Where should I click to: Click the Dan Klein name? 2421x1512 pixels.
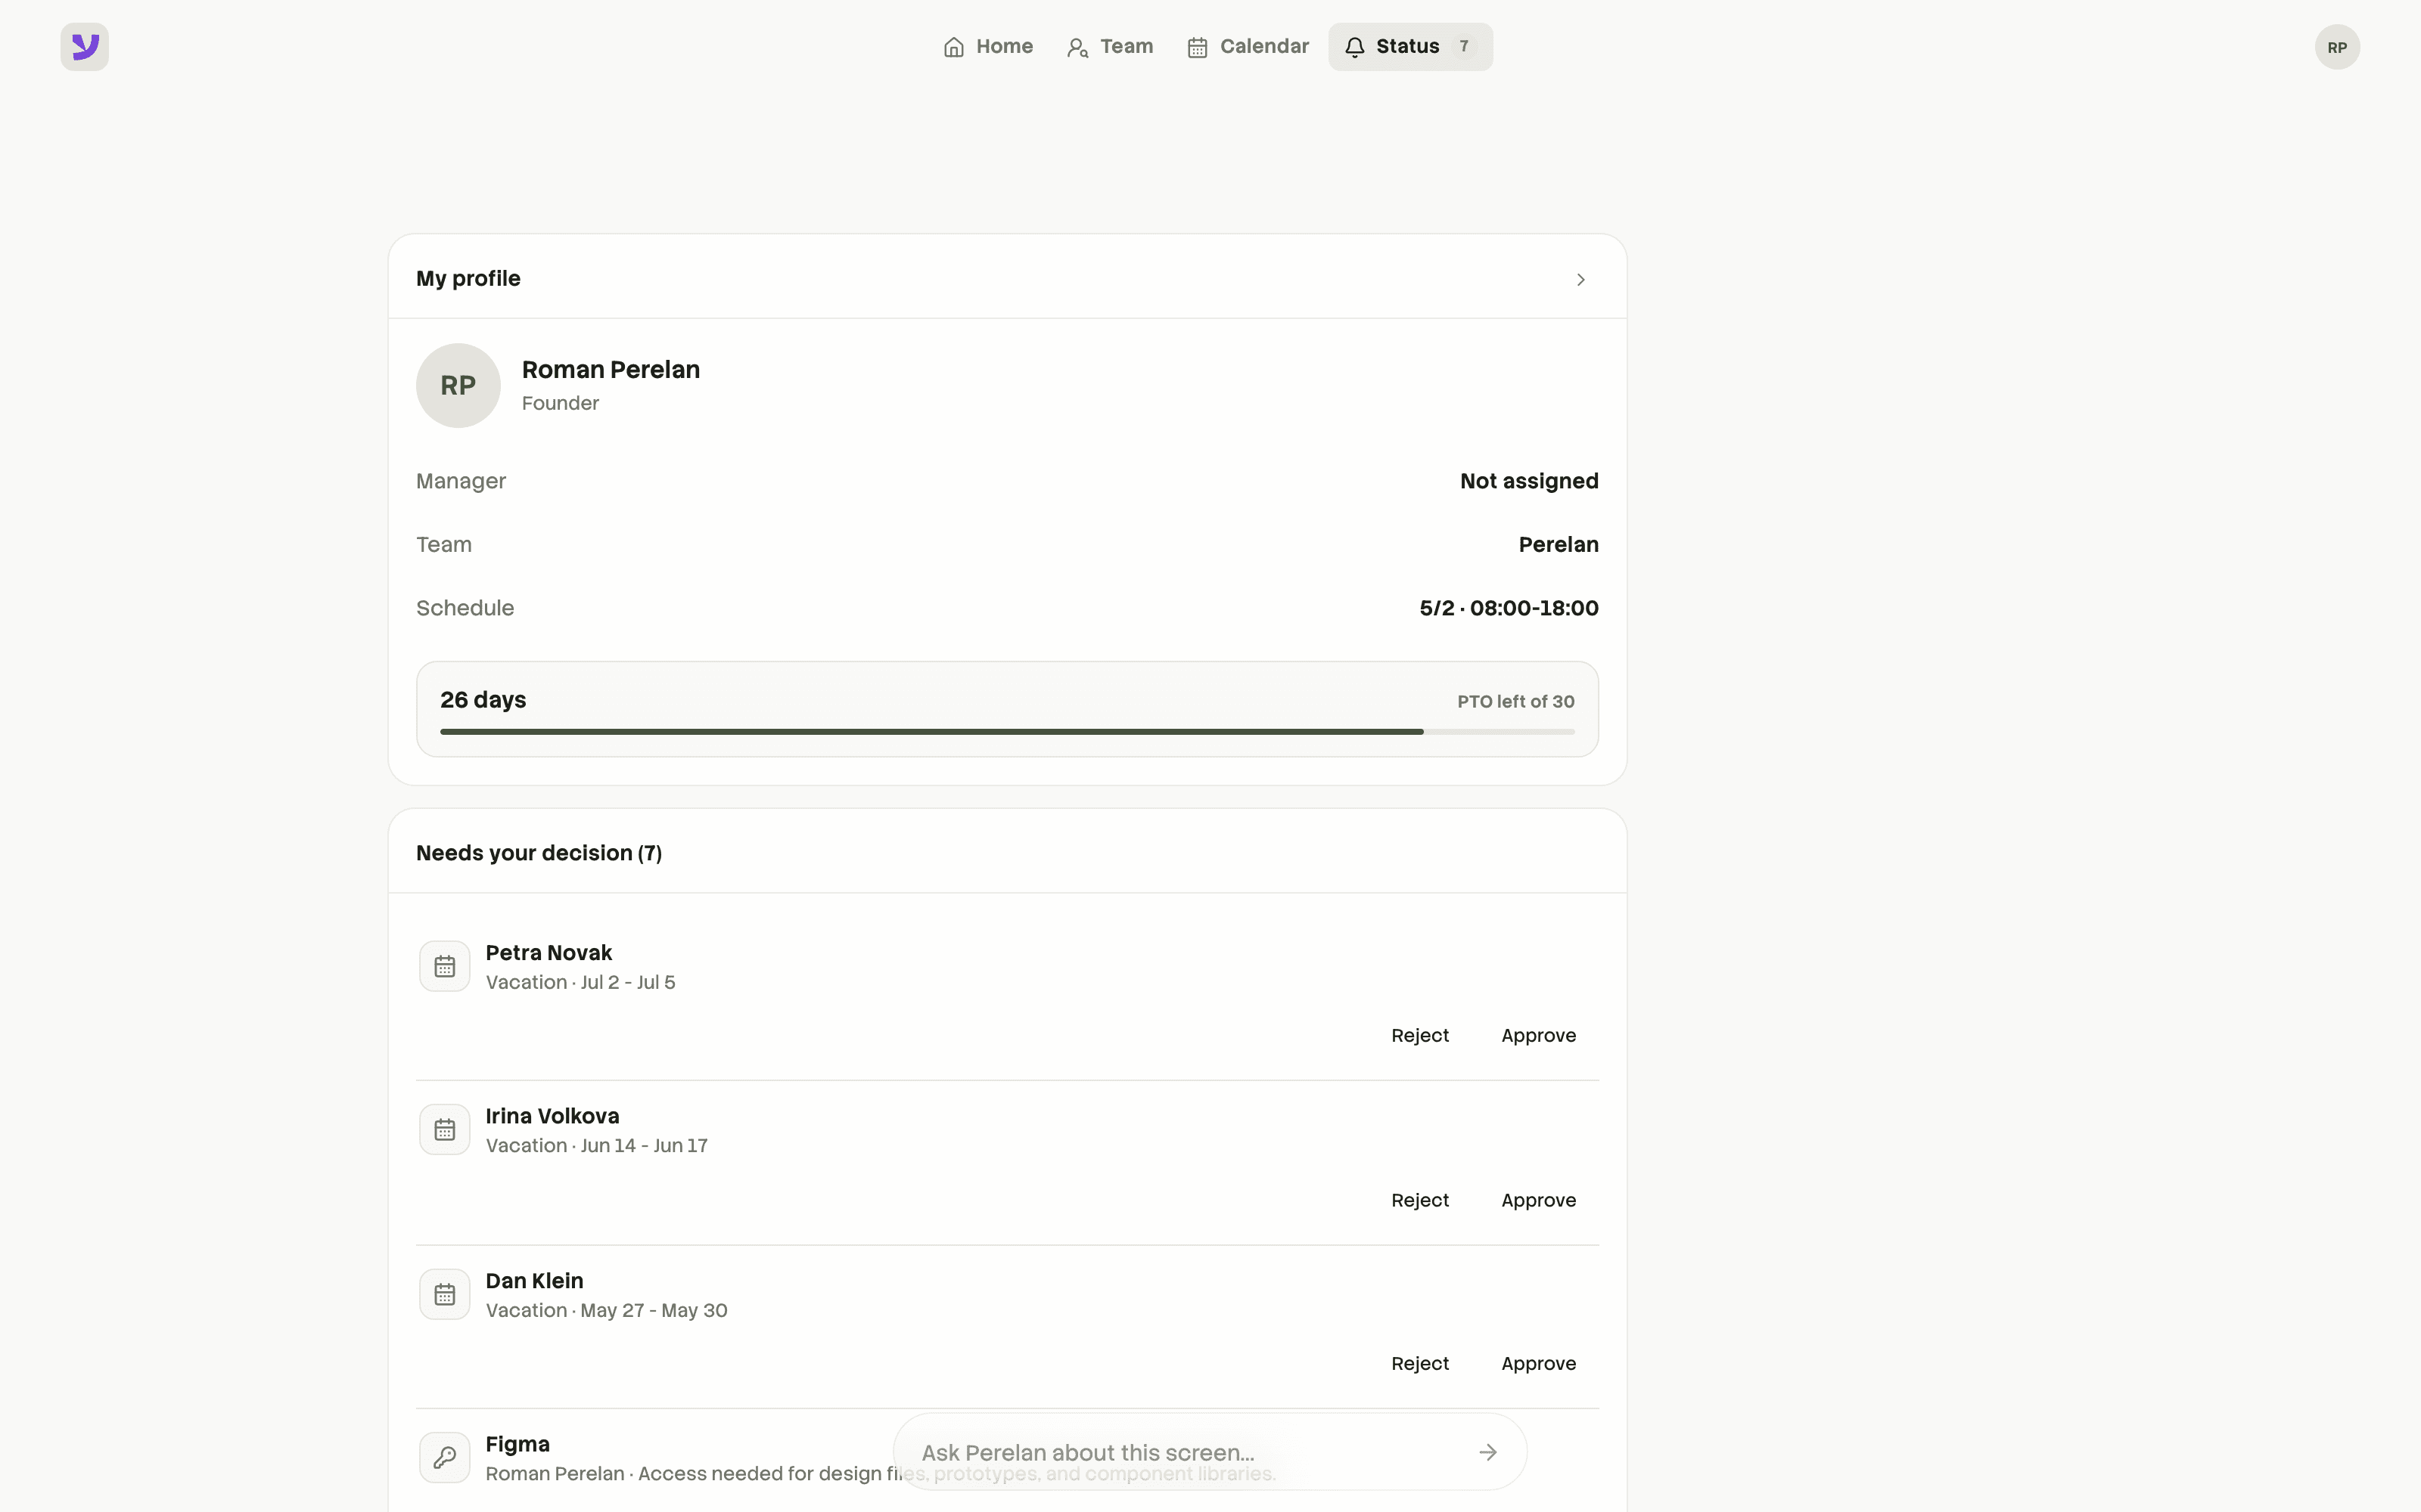pos(534,1281)
